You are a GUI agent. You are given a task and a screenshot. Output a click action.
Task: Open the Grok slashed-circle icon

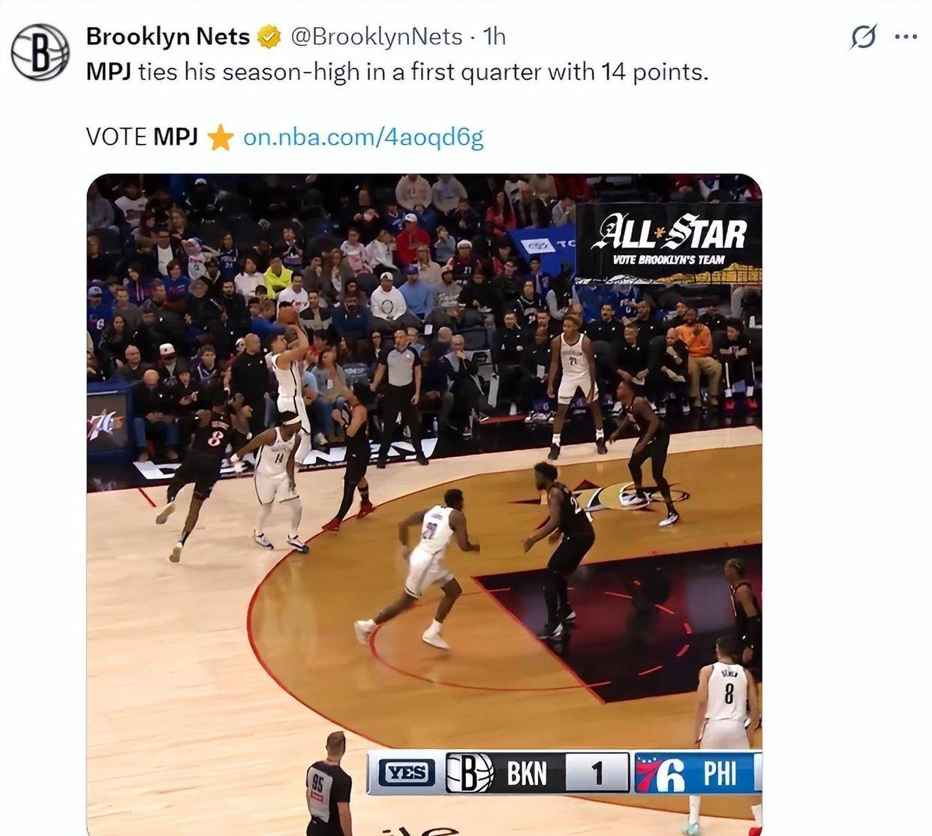coord(863,37)
